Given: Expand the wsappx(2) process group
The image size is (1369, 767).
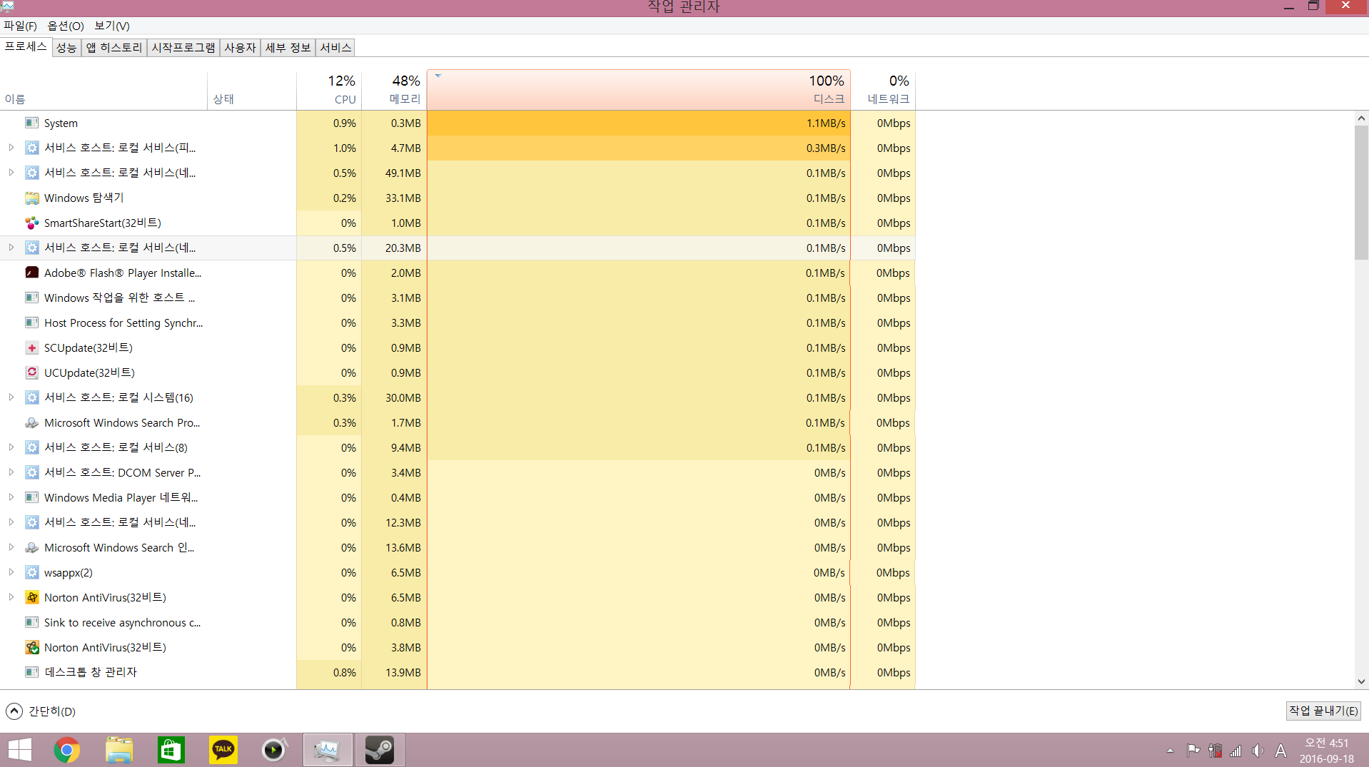Looking at the screenshot, I should (x=11, y=572).
